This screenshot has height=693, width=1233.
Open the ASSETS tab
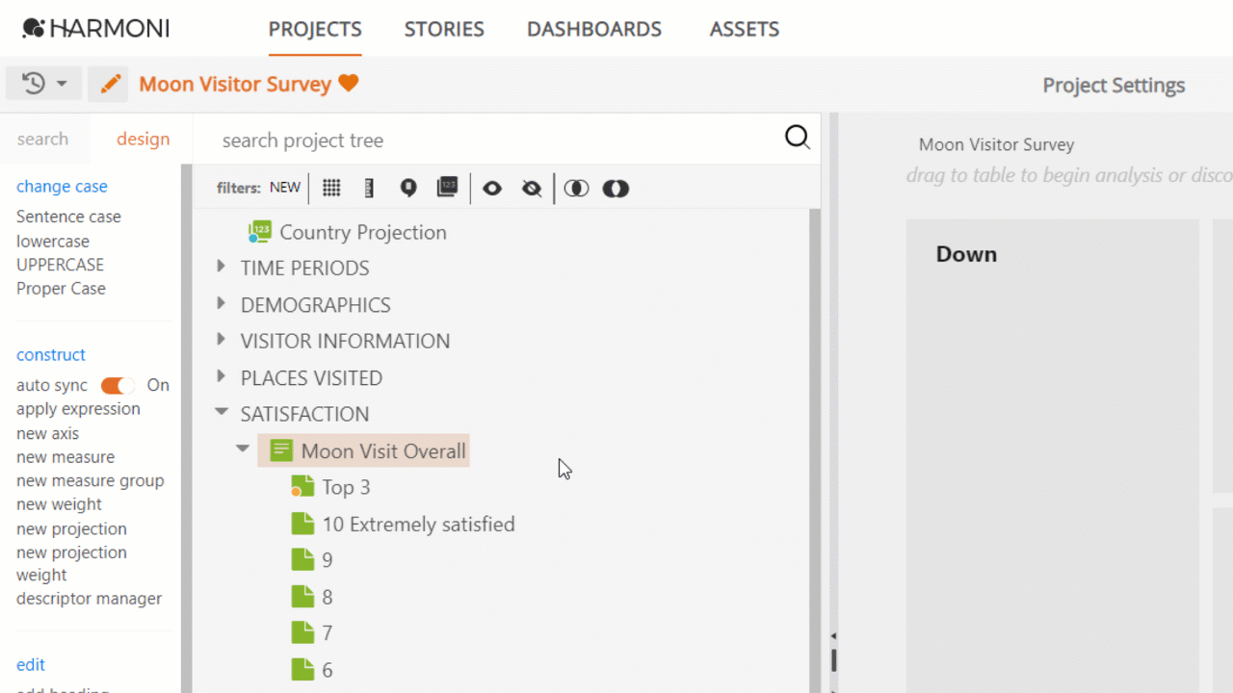point(745,29)
